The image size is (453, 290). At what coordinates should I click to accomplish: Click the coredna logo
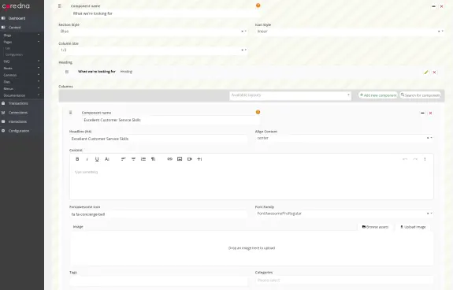point(16,6)
